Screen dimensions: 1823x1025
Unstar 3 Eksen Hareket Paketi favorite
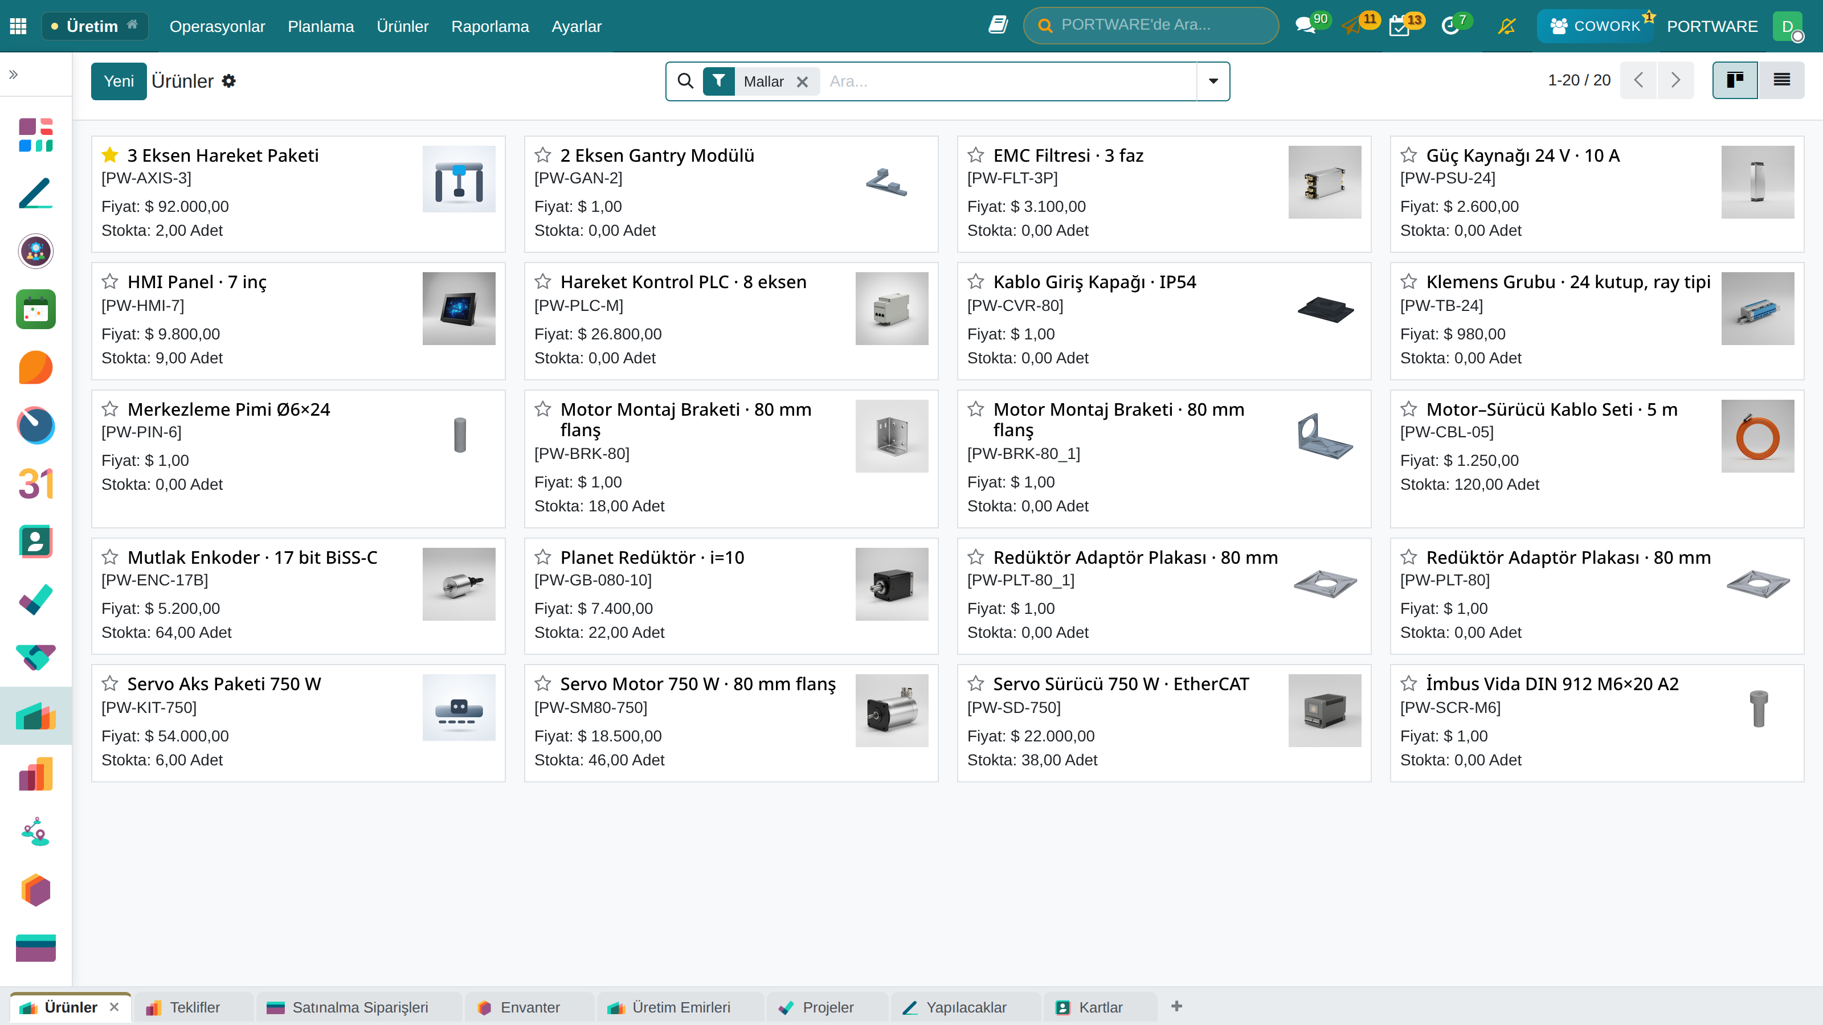click(x=110, y=155)
